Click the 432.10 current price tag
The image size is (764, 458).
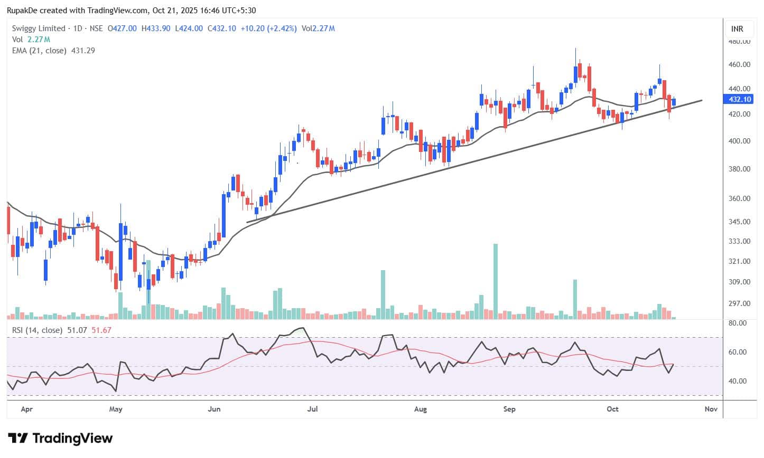740,99
